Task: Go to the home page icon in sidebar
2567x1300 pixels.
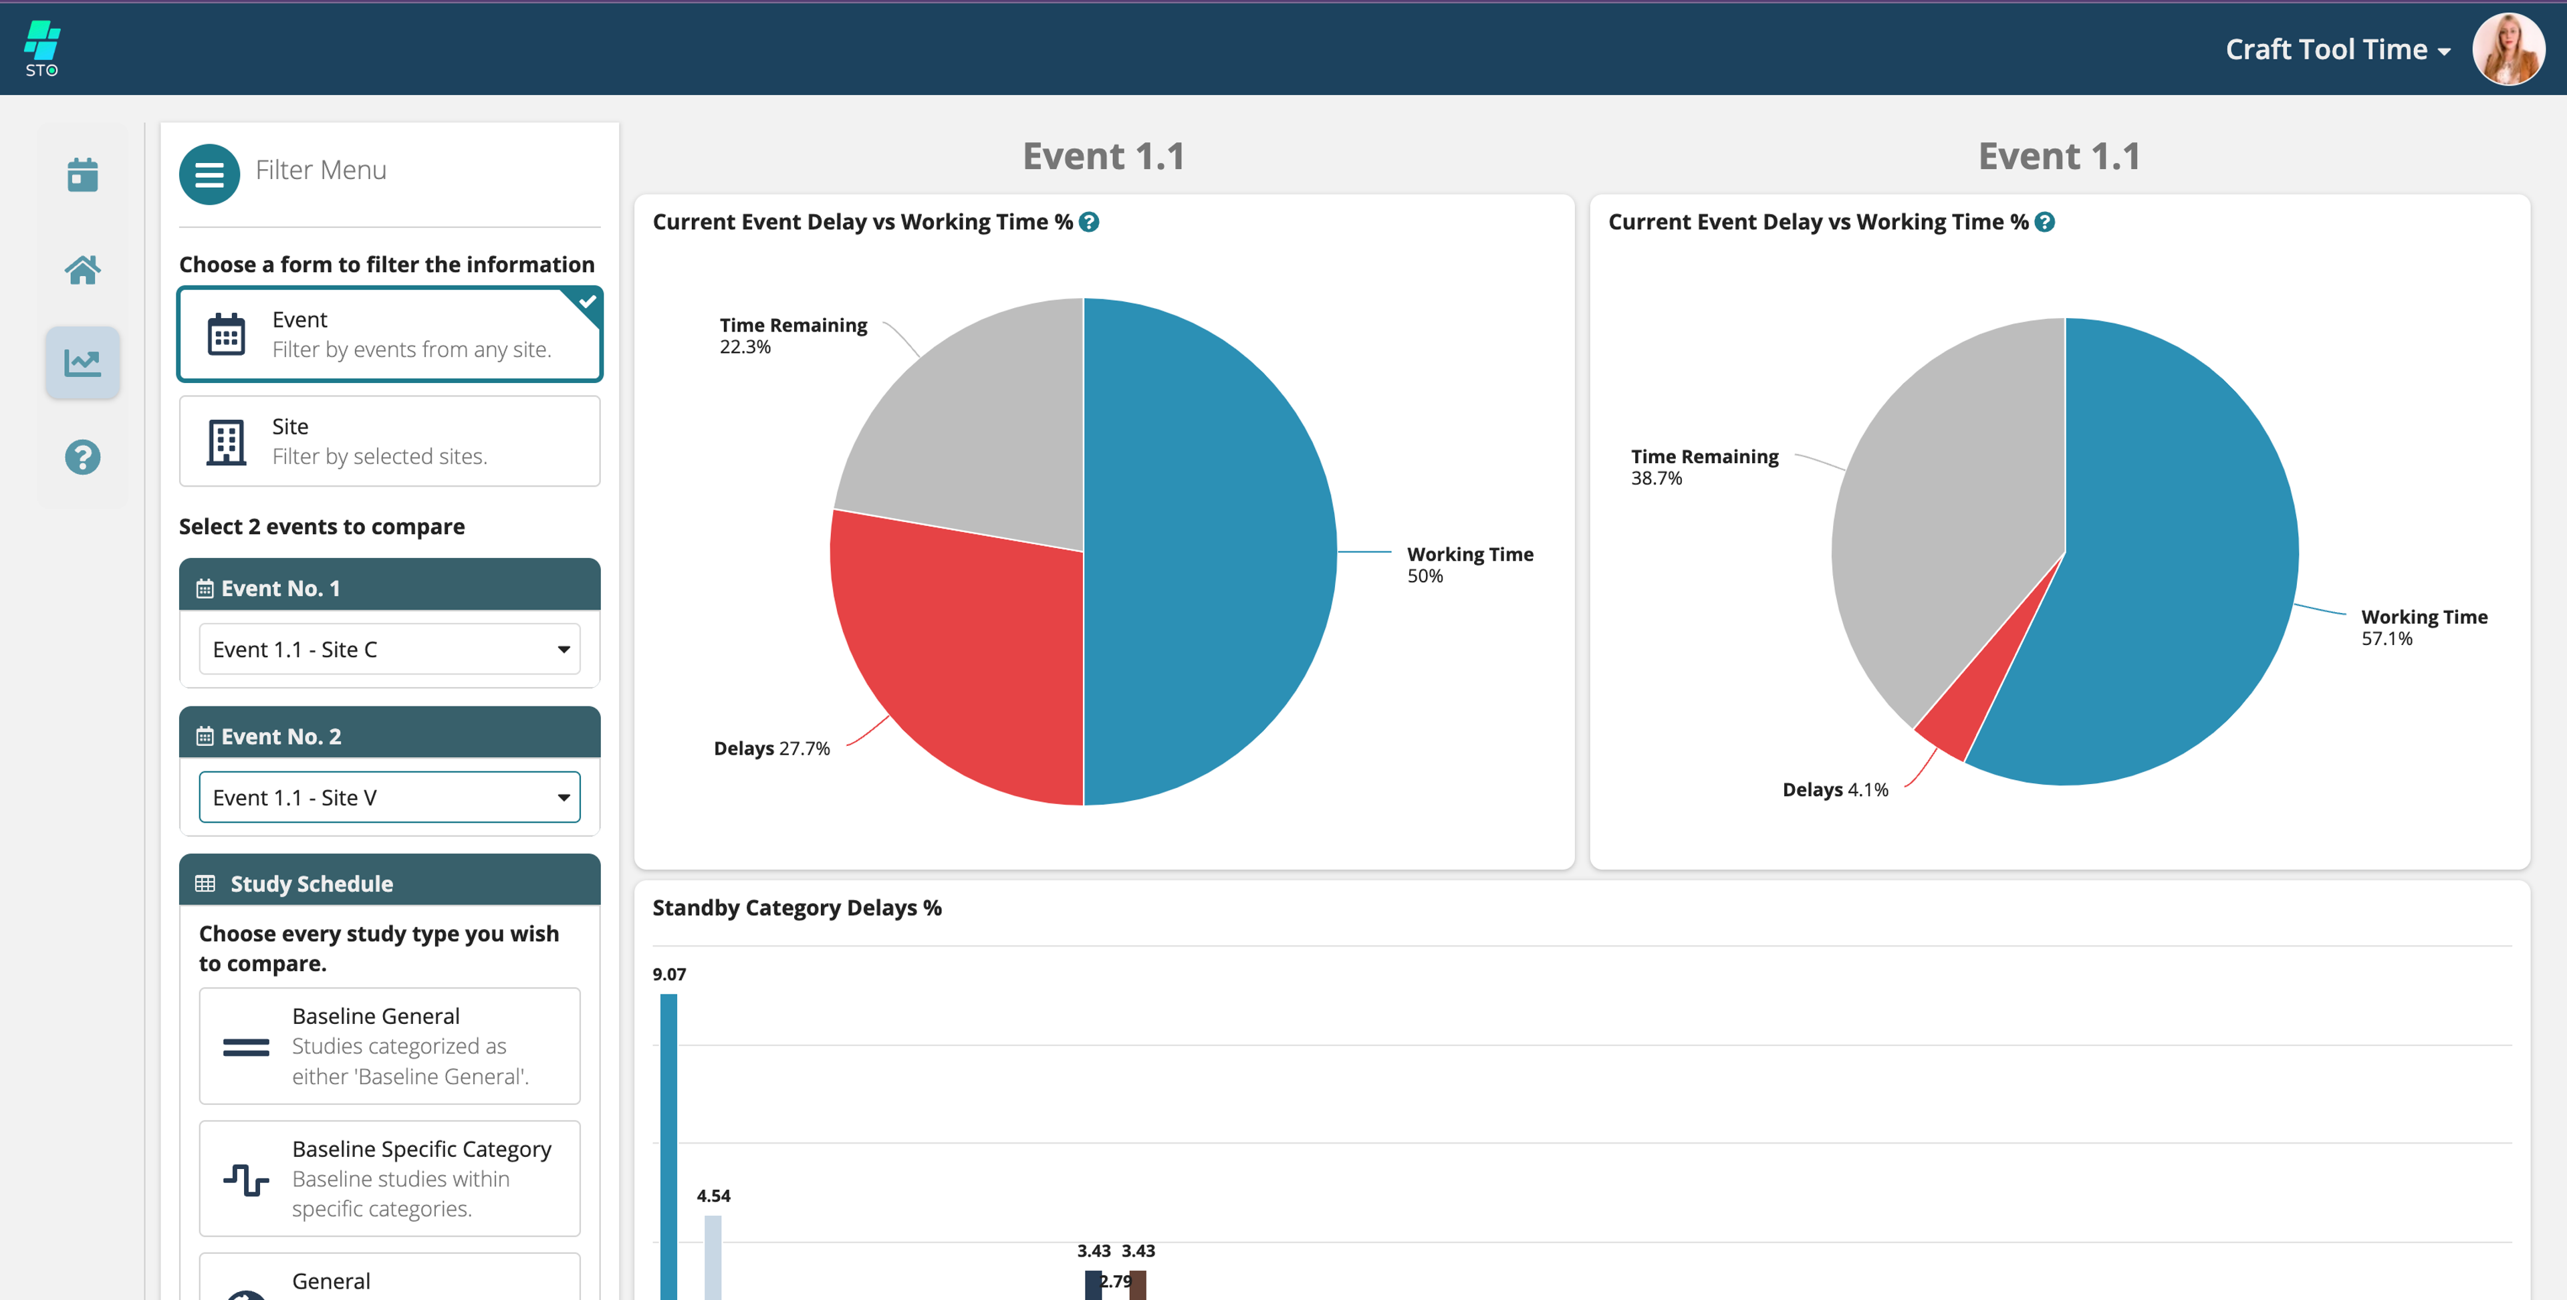Action: click(x=83, y=269)
